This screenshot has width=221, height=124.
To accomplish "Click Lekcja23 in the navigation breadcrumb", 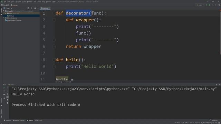I will tap(5, 5).
